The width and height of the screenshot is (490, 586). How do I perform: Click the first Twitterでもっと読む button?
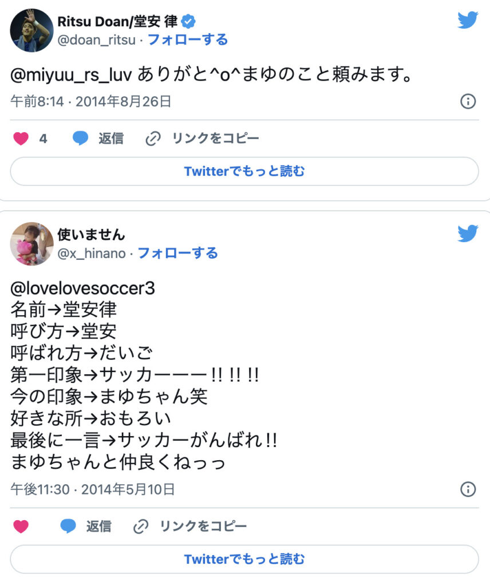[244, 171]
